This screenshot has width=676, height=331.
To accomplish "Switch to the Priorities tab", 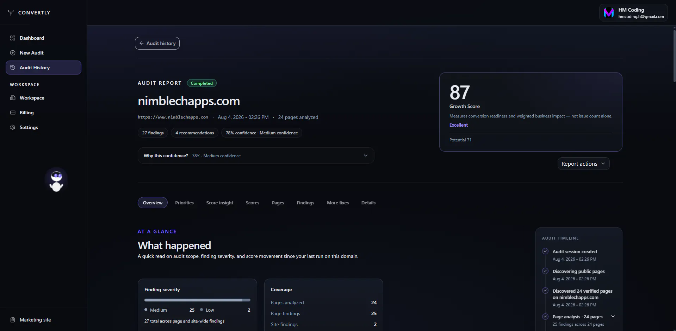I will [184, 203].
